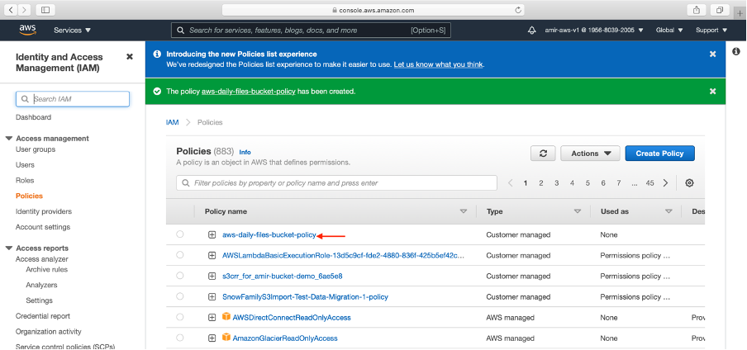Expand aws-daily-files-bucket-policy row details
The width and height of the screenshot is (747, 350).
tap(212, 234)
